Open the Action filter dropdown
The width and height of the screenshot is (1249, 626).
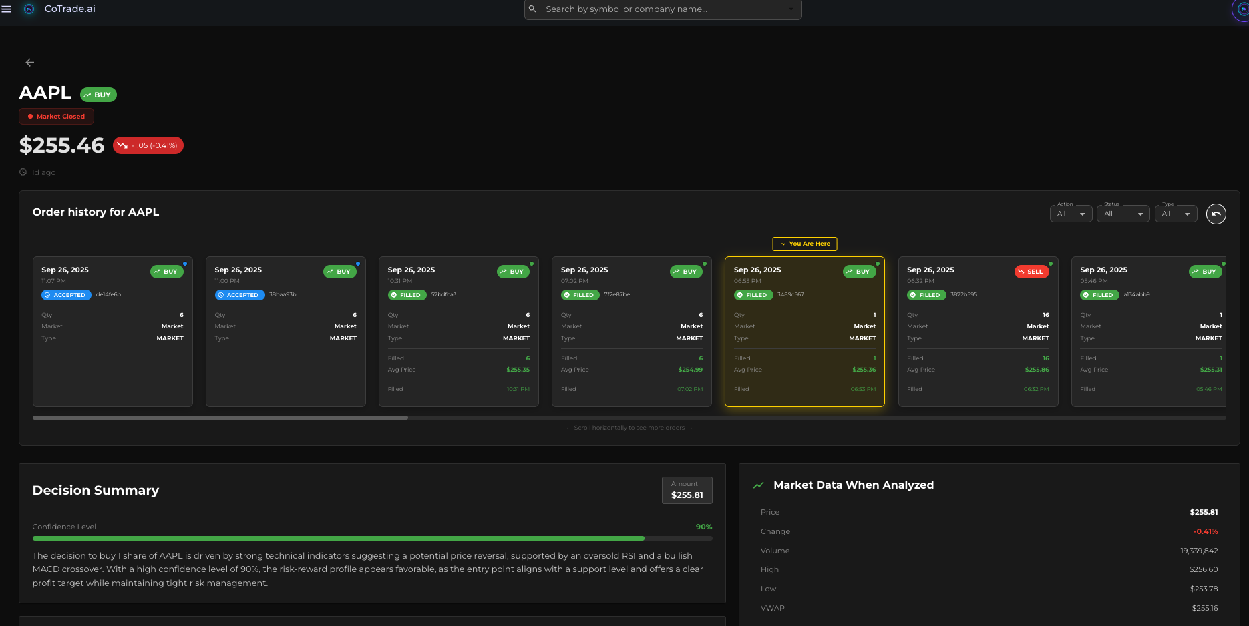click(1071, 214)
